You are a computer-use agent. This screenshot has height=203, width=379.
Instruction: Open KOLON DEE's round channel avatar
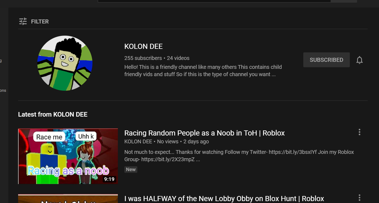click(65, 63)
